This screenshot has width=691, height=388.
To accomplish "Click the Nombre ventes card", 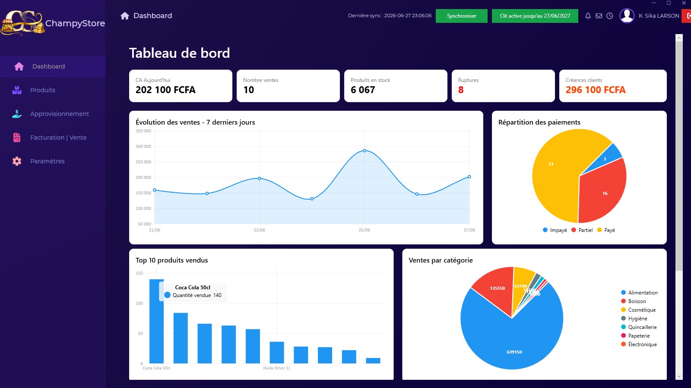I will click(288, 86).
